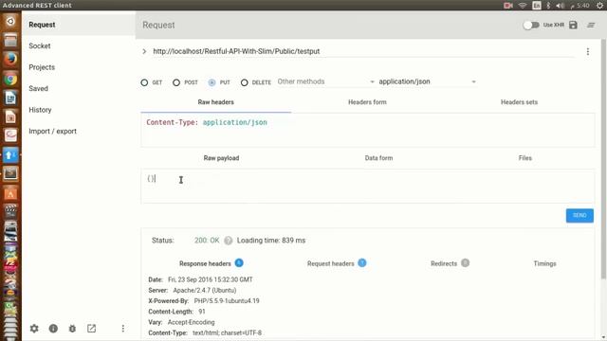Click into the request URL field

[x=363, y=51]
